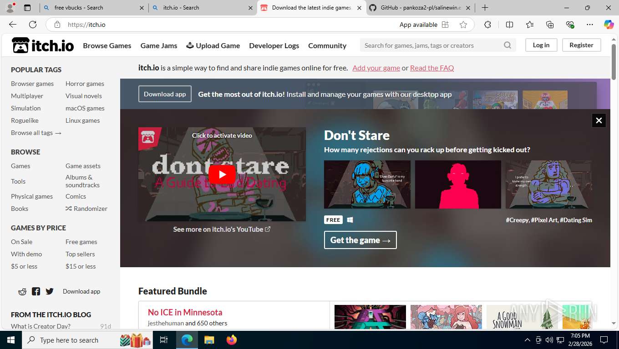
Task: Open Game Jams menu
Action: pos(159,45)
